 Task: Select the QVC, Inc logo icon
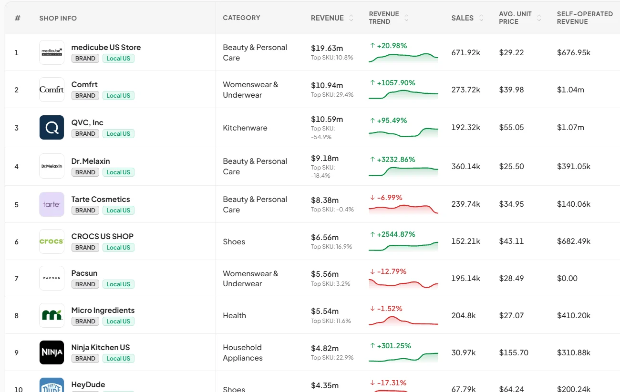point(52,127)
